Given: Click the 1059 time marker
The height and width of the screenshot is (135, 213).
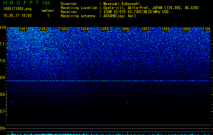Looking at the screenshot, I should coord(186,29).
